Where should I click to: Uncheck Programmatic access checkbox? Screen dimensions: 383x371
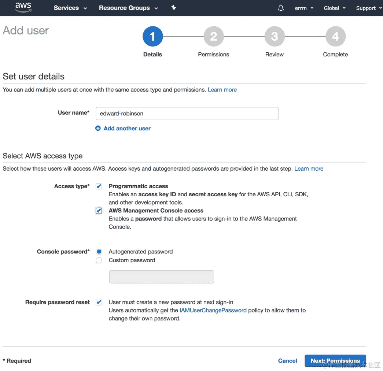[99, 186]
